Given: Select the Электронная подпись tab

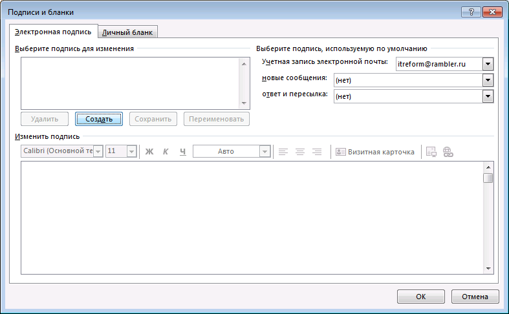Looking at the screenshot, I should point(53,32).
